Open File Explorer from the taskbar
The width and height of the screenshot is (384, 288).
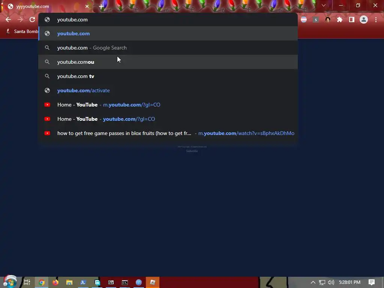coord(69,282)
